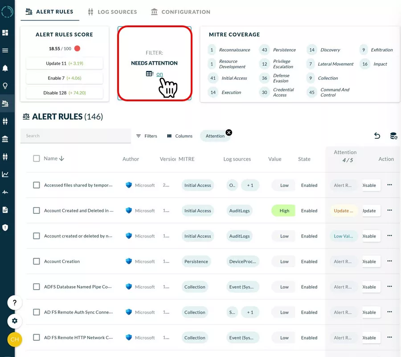Check the Account created or deleted by n... row
Viewport: 401px width, 357px height.
pos(37,236)
